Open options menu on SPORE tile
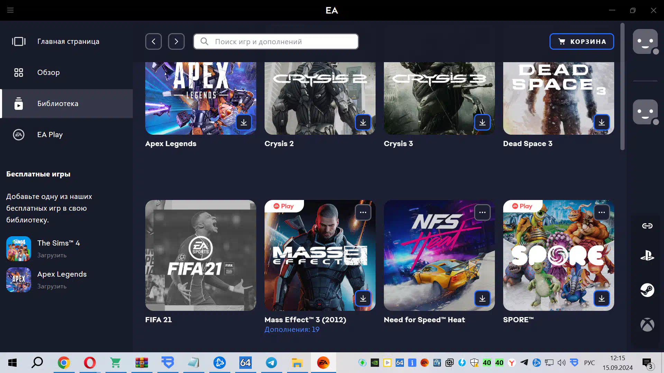Screen dimensions: 664x373 click(602, 212)
